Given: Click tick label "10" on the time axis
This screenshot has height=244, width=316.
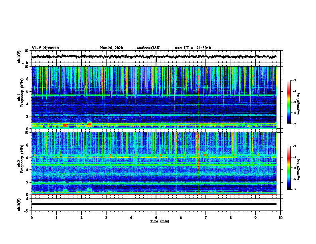Looking at the screenshot, I should pos(280,218).
